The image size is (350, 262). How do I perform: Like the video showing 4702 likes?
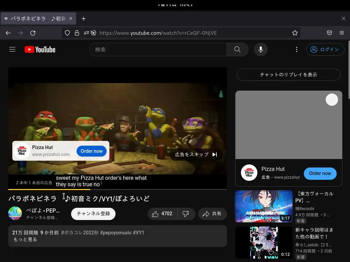[162, 214]
